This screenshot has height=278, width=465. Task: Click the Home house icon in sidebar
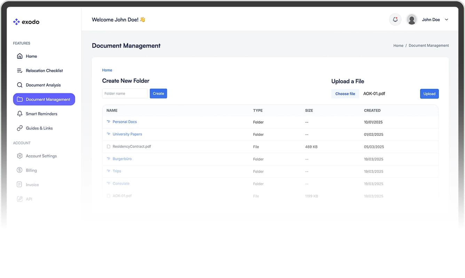click(20, 56)
